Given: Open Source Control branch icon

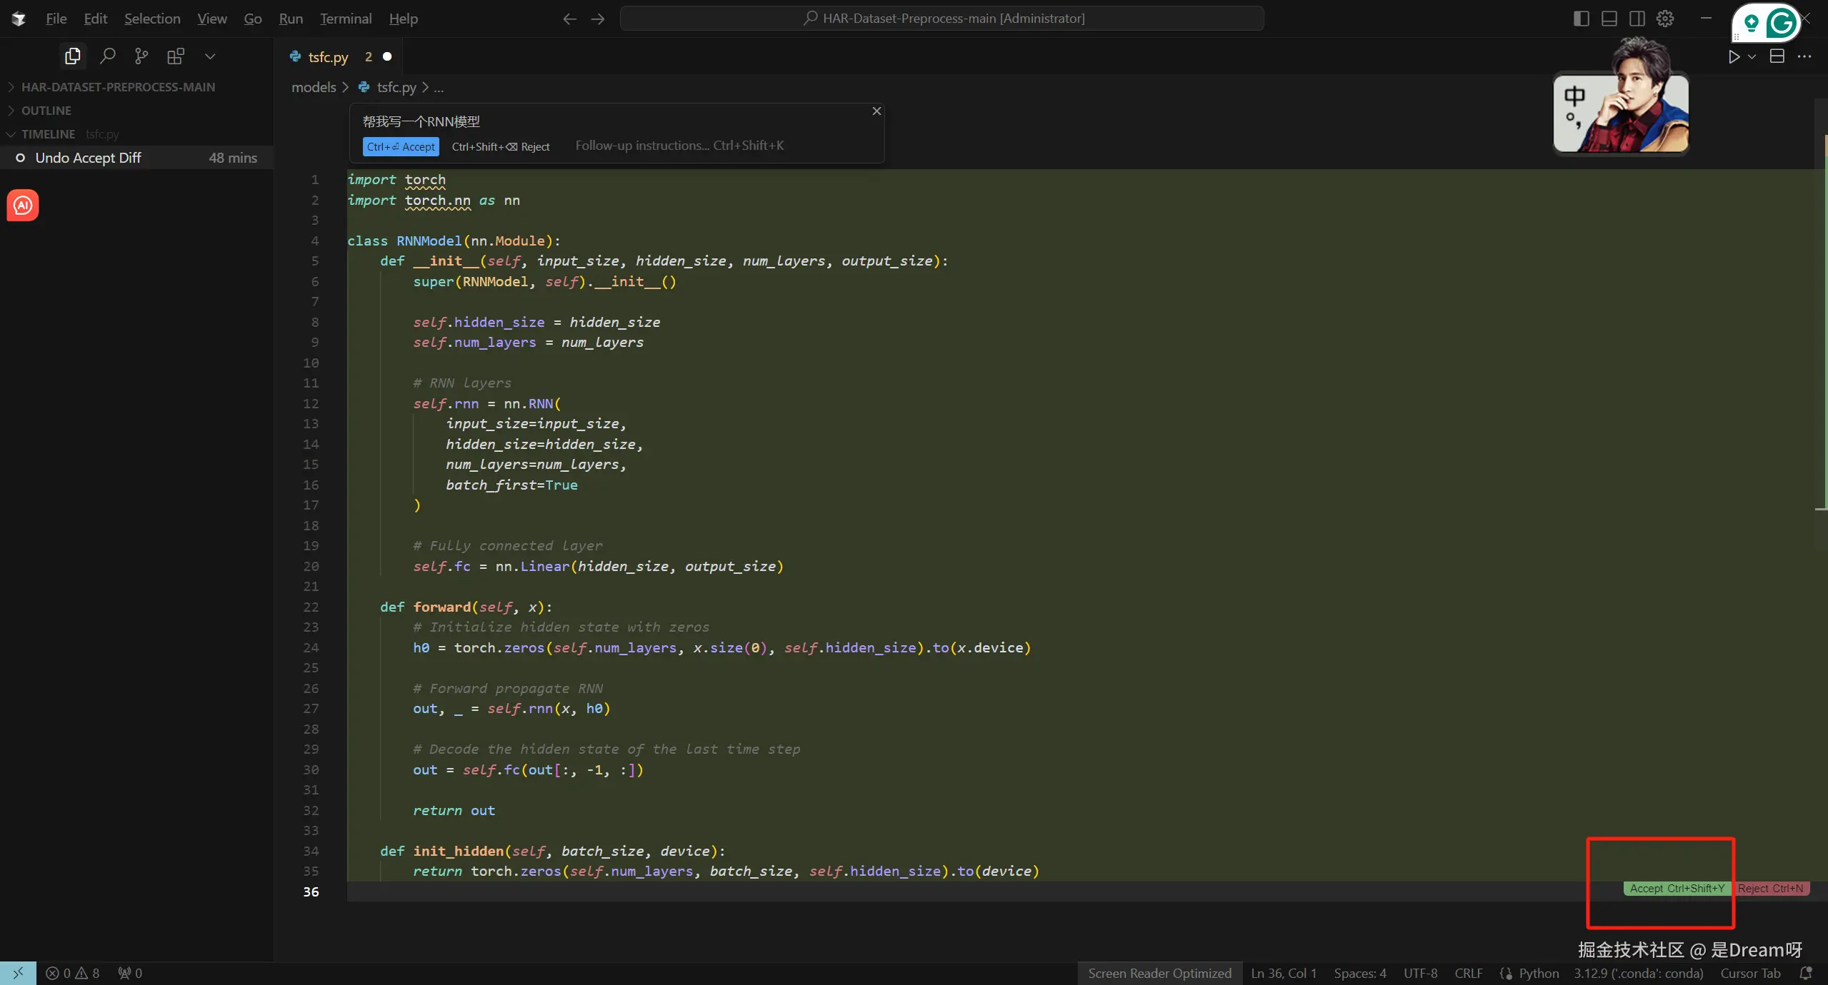Looking at the screenshot, I should click(x=141, y=56).
